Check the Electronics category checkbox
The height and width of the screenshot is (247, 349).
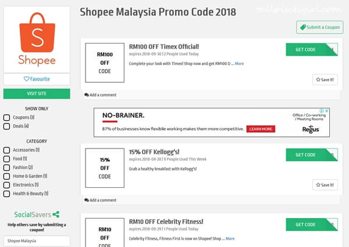click(x=7, y=185)
